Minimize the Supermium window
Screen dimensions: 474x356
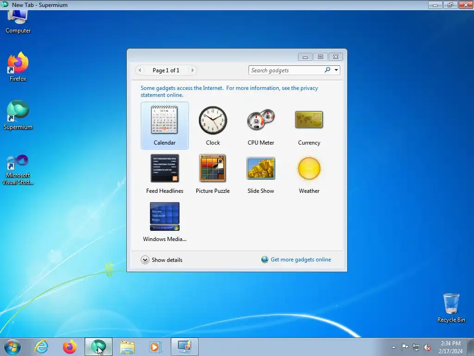(435, 5)
